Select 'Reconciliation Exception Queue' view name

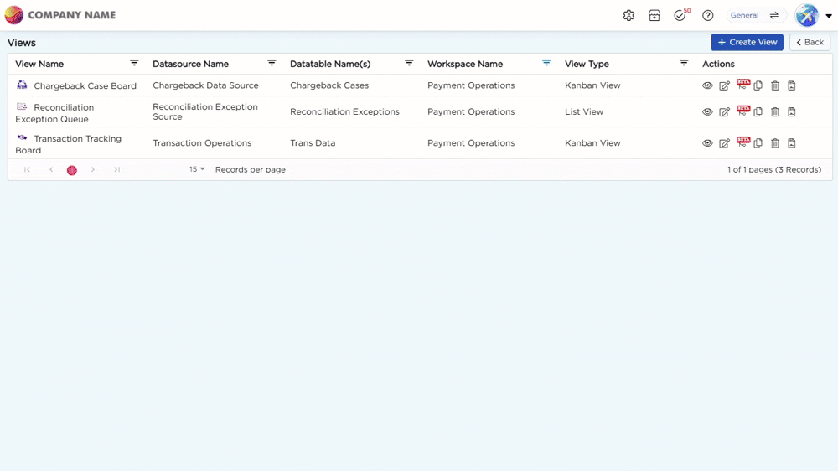point(54,113)
